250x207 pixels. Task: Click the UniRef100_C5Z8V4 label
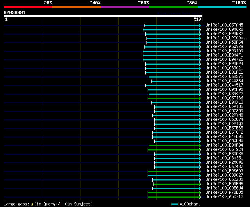[224, 120]
